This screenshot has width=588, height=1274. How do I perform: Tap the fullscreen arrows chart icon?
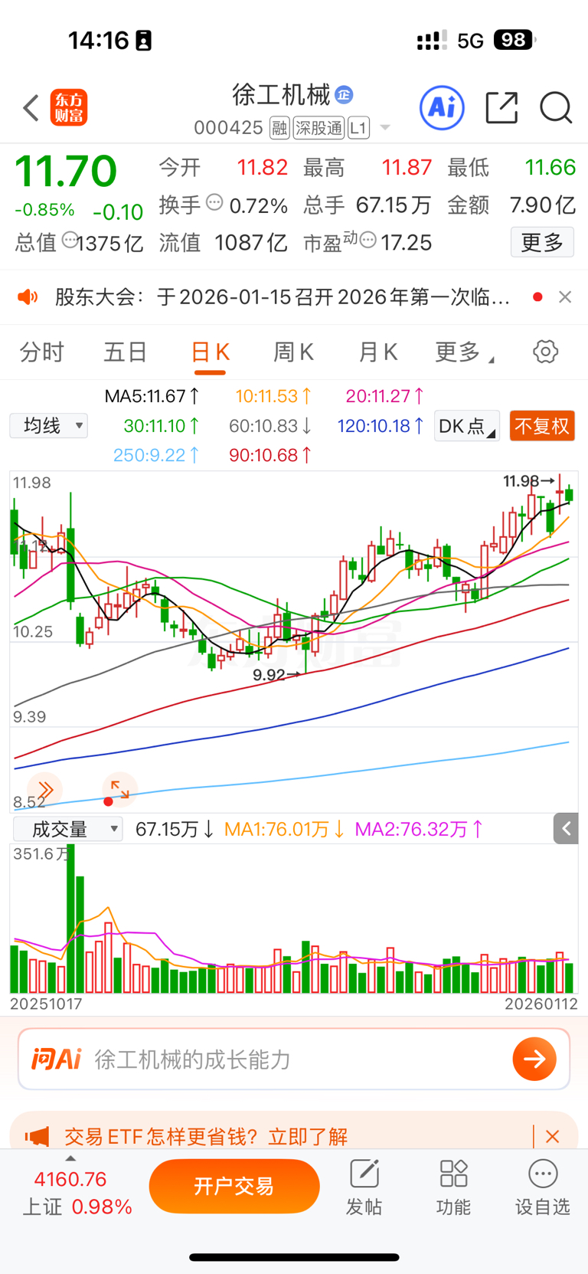pos(119,789)
